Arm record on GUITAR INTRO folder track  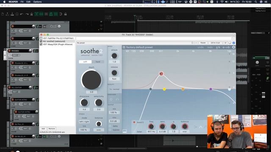[12, 100]
